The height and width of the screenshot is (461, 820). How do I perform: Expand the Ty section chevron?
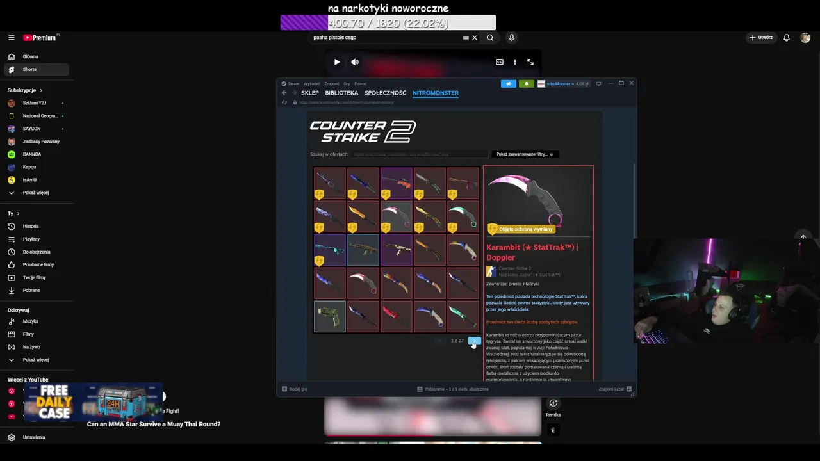point(18,213)
